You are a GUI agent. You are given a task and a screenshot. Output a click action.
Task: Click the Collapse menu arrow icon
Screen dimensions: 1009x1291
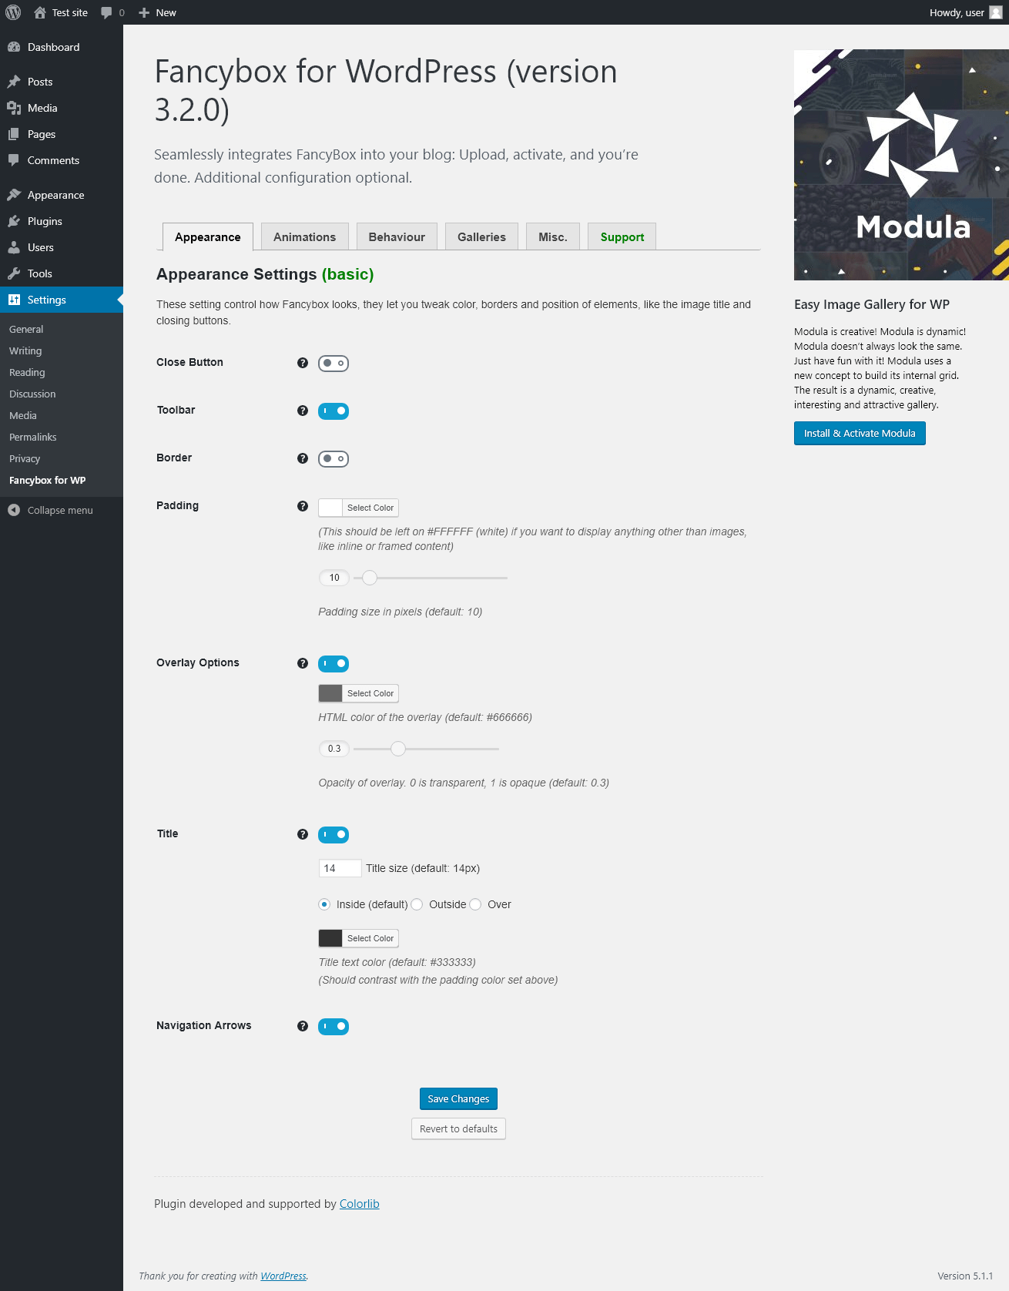click(14, 510)
